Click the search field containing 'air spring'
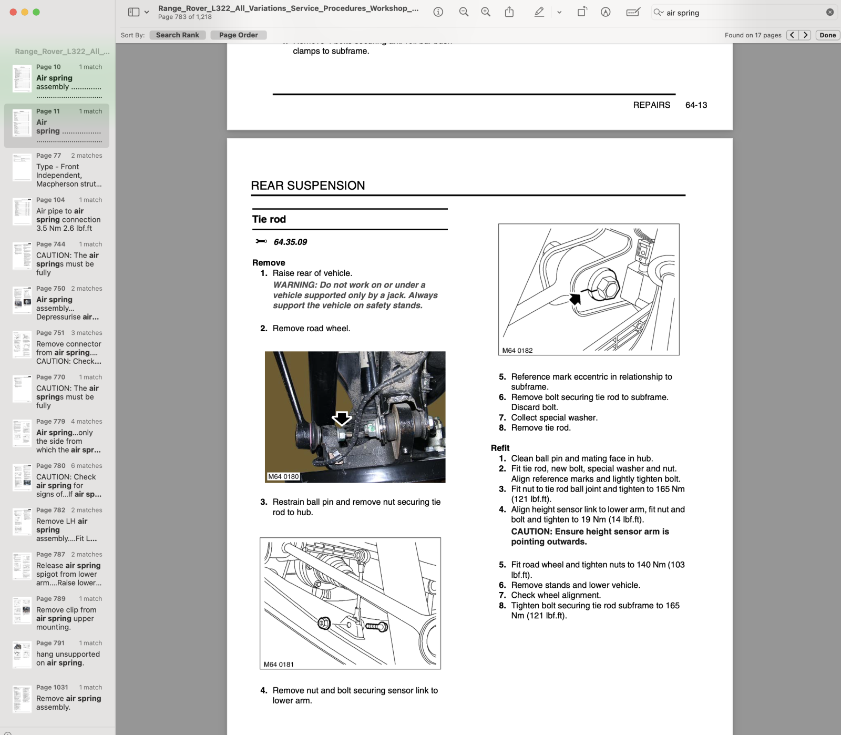Viewport: 841px width, 735px height. 744,13
